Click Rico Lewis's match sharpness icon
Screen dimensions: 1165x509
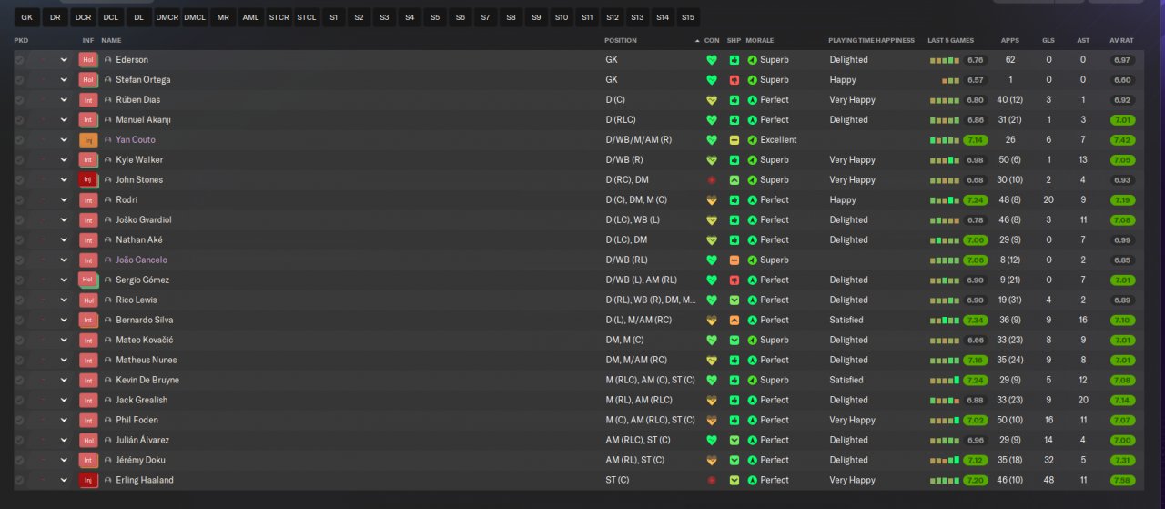click(734, 300)
